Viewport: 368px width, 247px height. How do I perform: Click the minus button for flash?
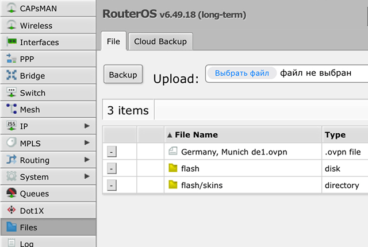pos(112,168)
